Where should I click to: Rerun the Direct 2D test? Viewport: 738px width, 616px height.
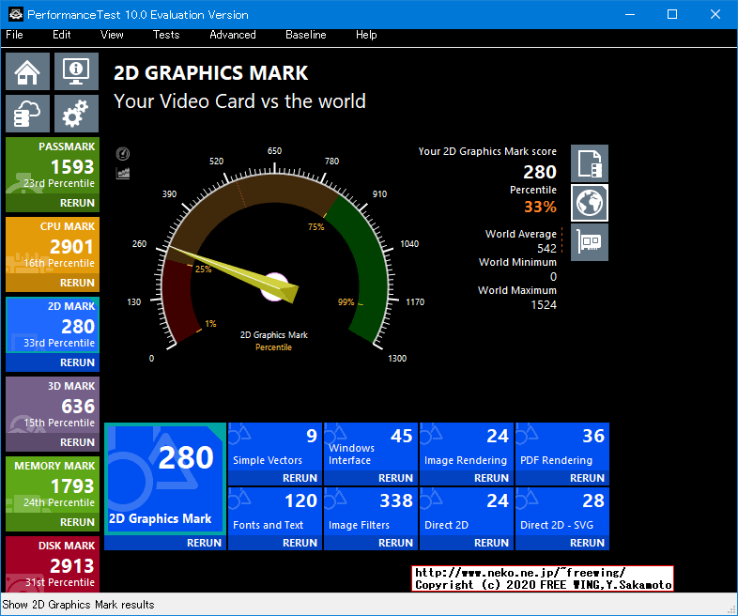pos(491,543)
